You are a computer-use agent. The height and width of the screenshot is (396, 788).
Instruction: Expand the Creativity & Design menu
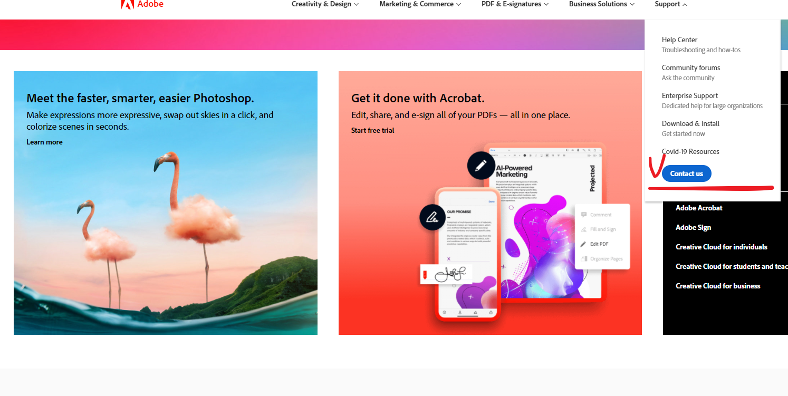pos(325,4)
